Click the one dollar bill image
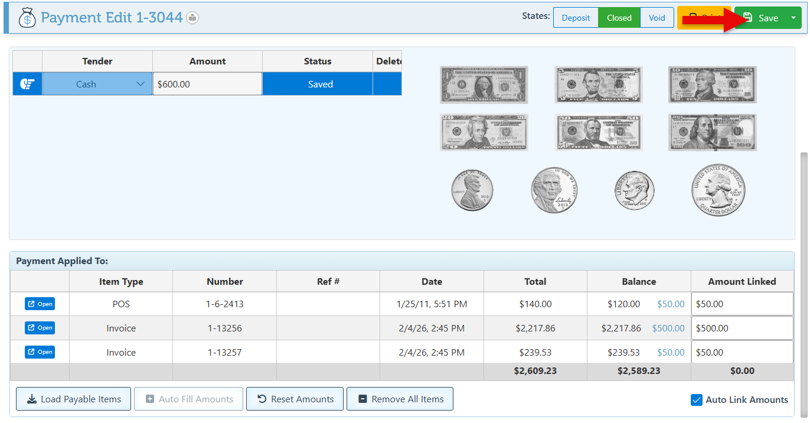810x423 pixels. tap(484, 84)
